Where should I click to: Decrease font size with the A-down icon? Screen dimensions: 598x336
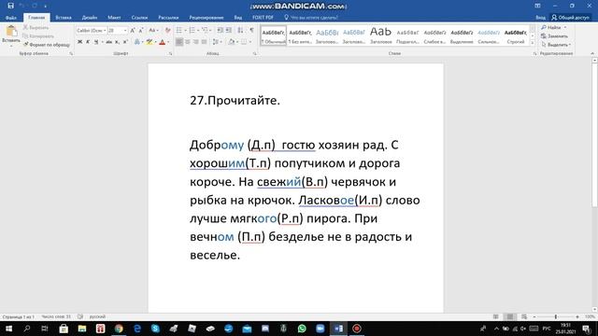click(x=141, y=31)
